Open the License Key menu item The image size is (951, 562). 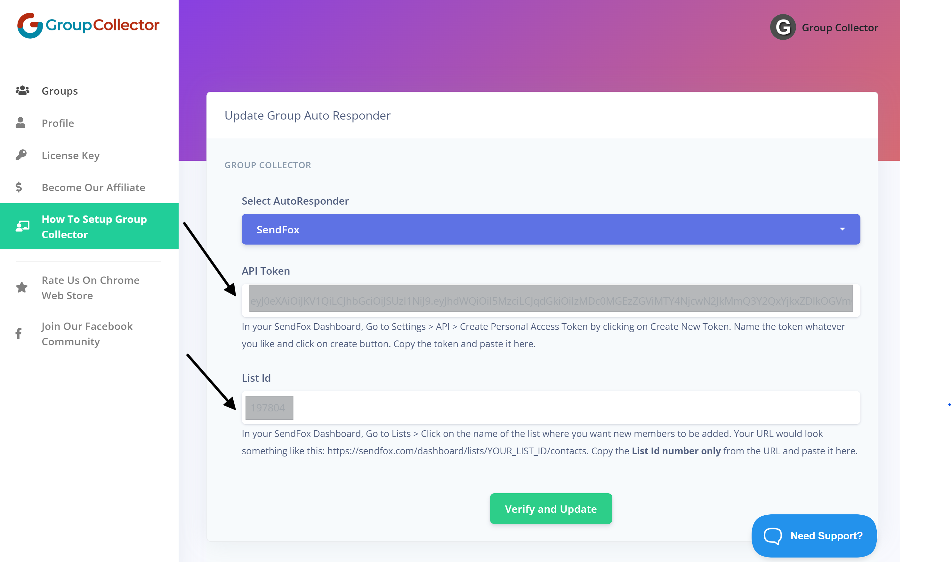pyautogui.click(x=70, y=155)
